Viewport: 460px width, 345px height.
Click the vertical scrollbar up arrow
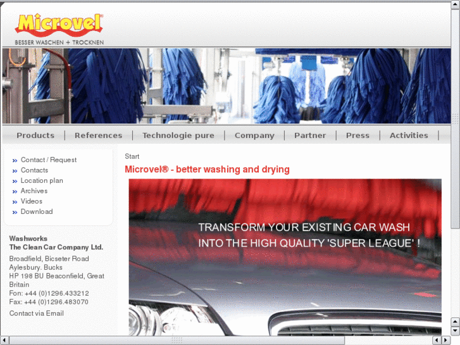[x=456, y=4]
